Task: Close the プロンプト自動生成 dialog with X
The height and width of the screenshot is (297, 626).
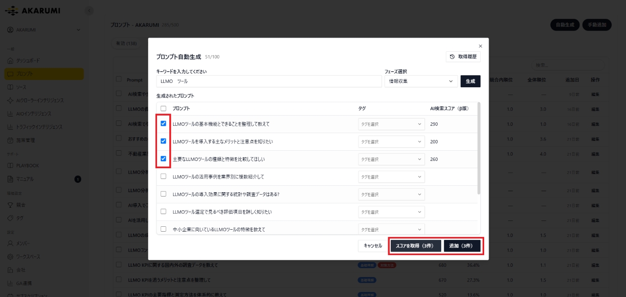Action: point(480,46)
